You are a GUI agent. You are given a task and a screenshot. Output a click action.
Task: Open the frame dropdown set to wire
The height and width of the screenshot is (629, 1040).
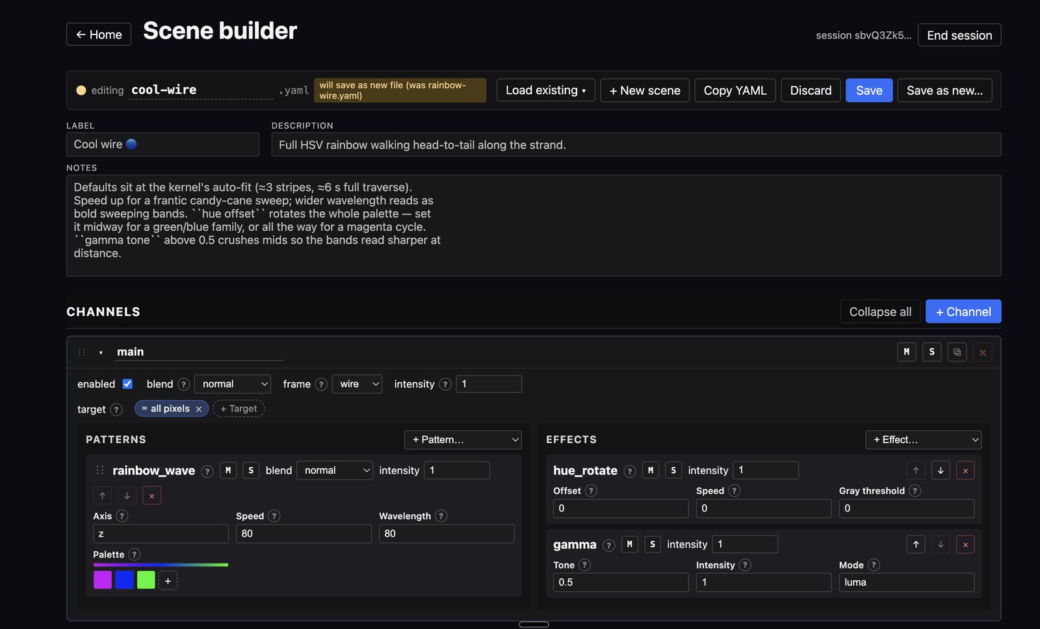pyautogui.click(x=357, y=384)
